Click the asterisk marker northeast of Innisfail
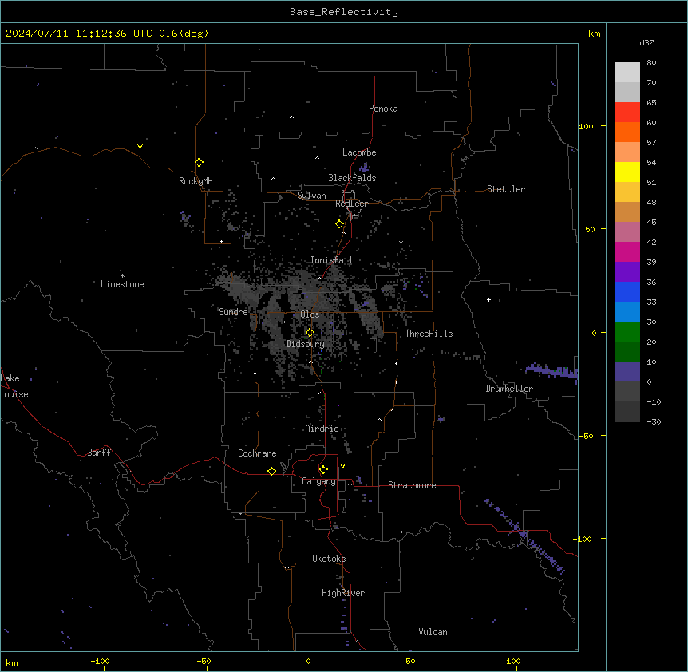This screenshot has height=672, width=688. click(401, 242)
